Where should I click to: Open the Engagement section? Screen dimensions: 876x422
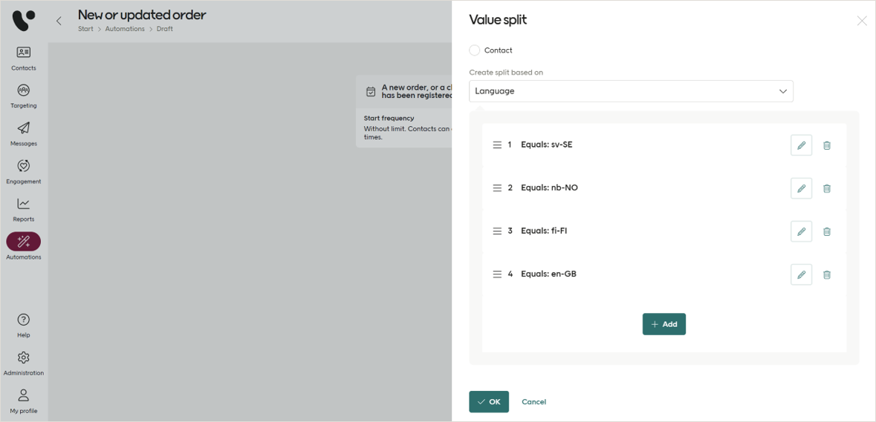[24, 172]
